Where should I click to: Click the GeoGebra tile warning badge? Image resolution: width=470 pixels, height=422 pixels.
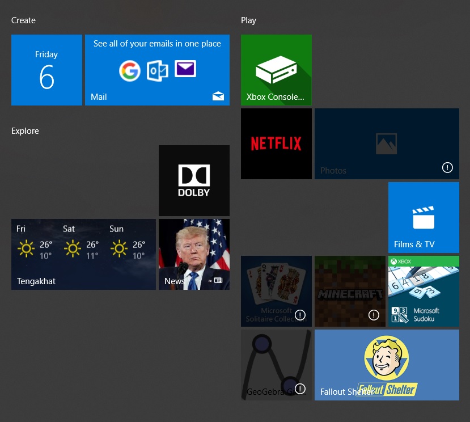[x=300, y=389]
